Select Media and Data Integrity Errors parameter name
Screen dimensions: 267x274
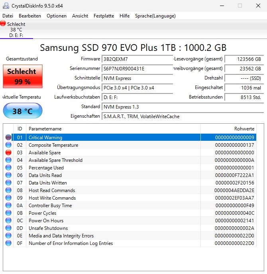(x=61, y=236)
